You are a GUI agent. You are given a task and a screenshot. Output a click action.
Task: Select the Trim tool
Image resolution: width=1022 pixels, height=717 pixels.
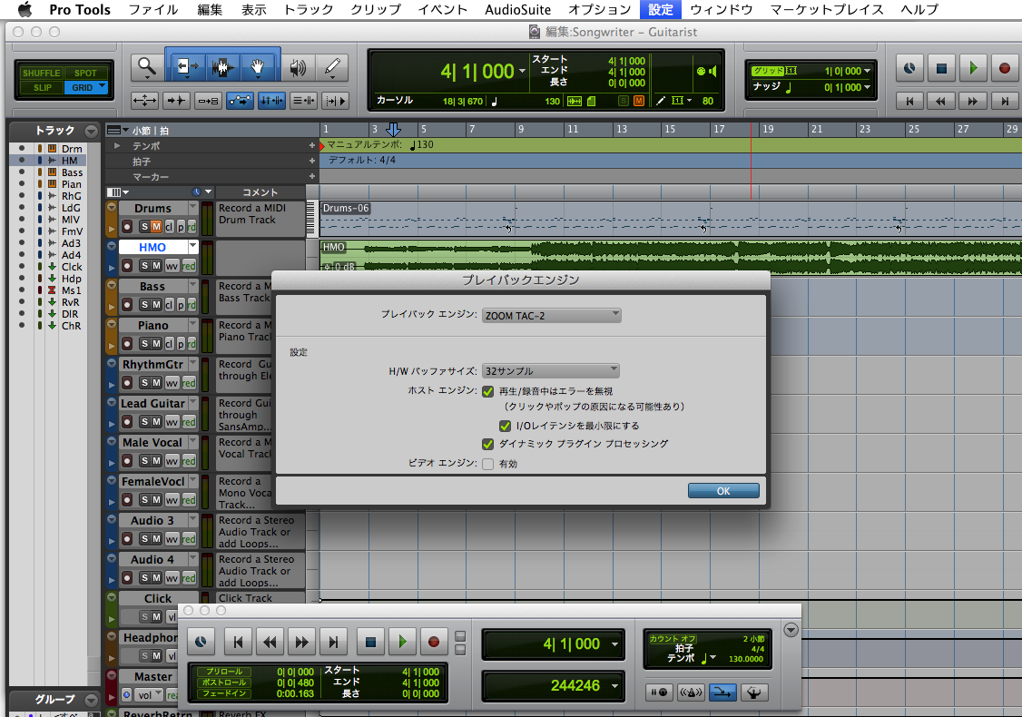point(187,67)
